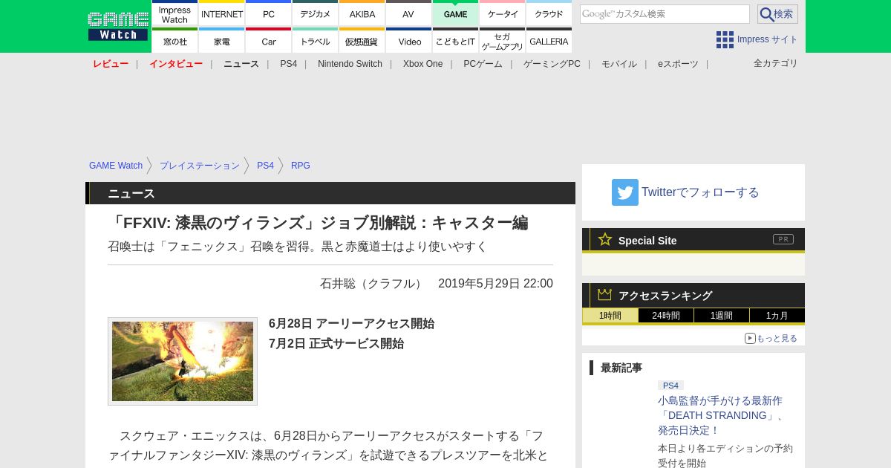Open AV Watch tab
Viewport: 891px width, 468px height.
pos(408,13)
